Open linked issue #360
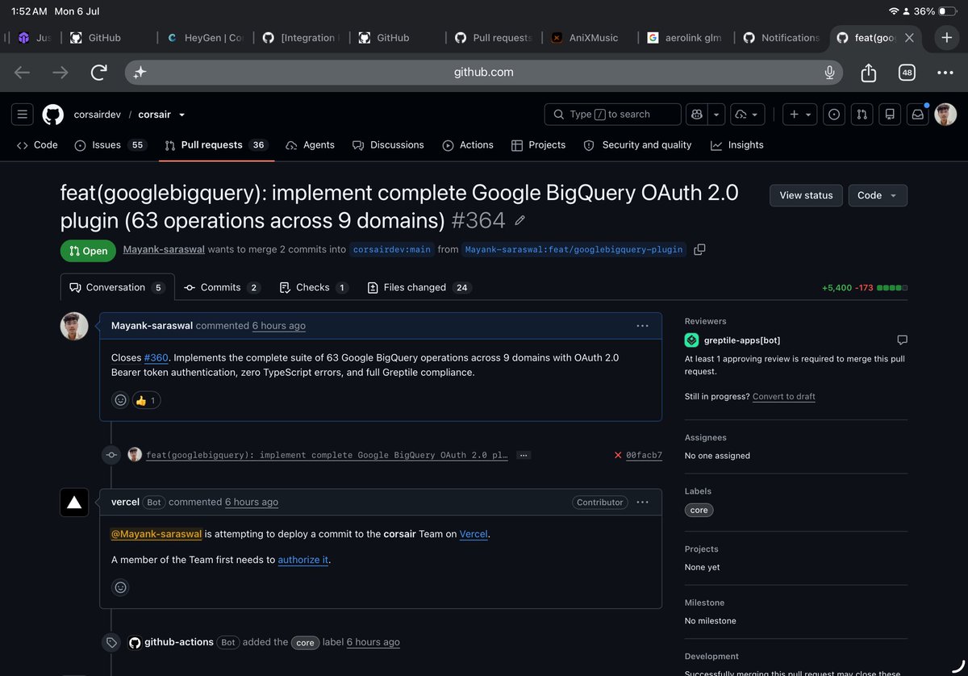The image size is (968, 676). pyautogui.click(x=156, y=357)
